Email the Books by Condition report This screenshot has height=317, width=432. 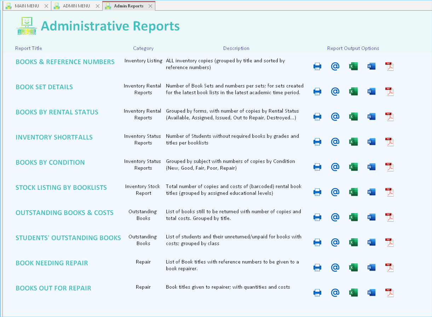pos(335,167)
